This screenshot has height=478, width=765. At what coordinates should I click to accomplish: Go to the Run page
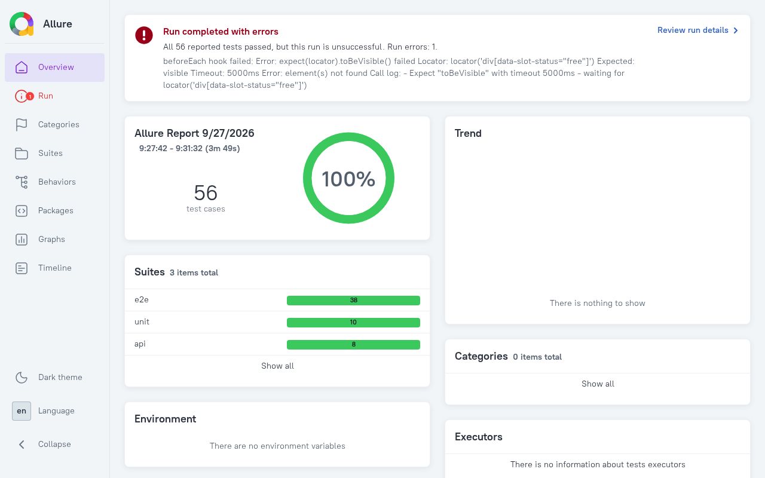pos(55,96)
